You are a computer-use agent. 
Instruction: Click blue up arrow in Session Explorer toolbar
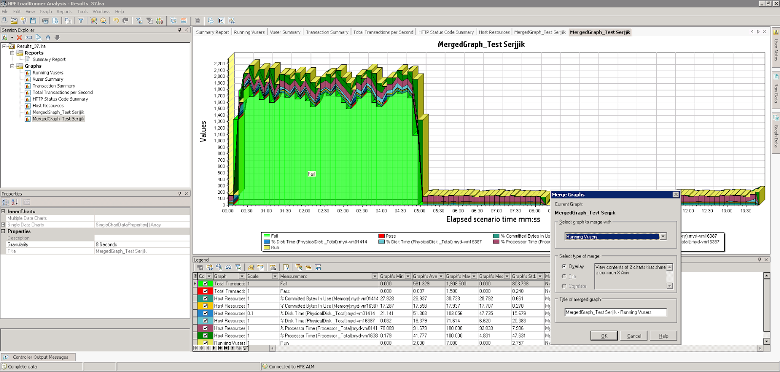pos(48,37)
